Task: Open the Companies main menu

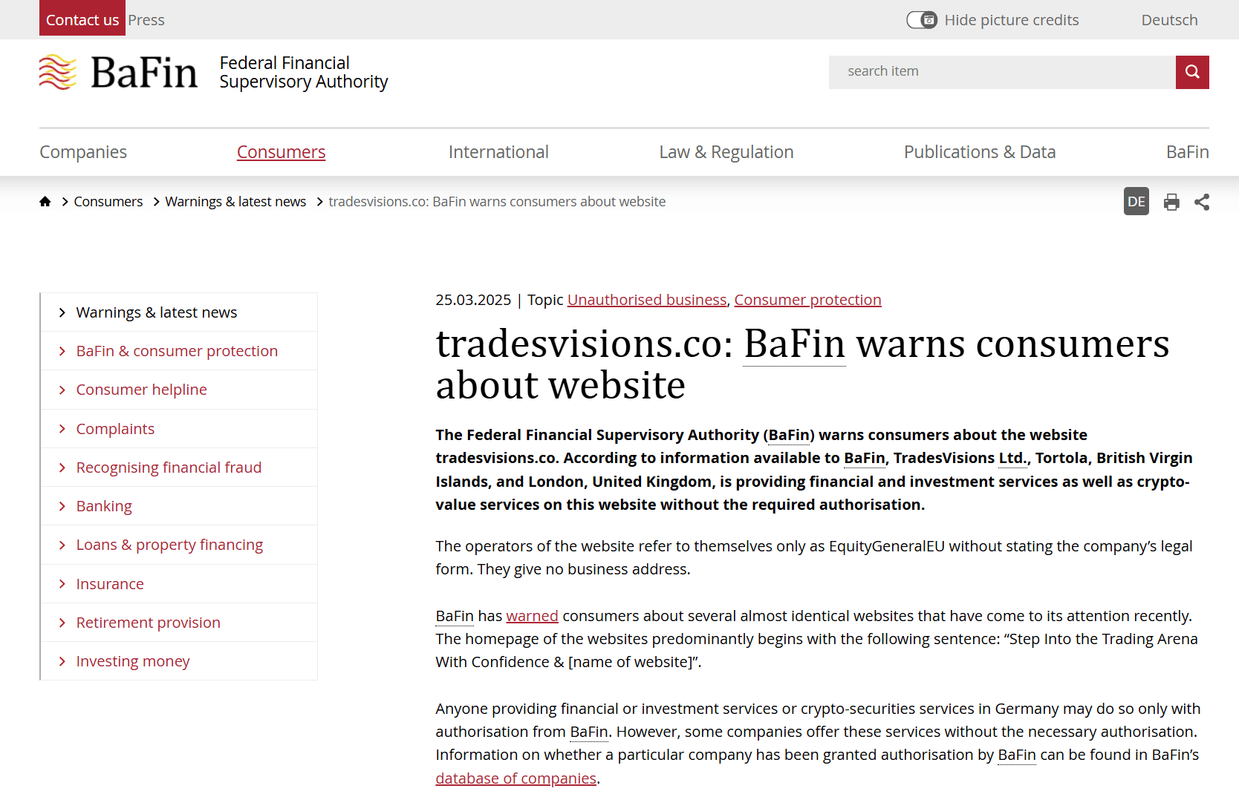Action: [x=83, y=152]
